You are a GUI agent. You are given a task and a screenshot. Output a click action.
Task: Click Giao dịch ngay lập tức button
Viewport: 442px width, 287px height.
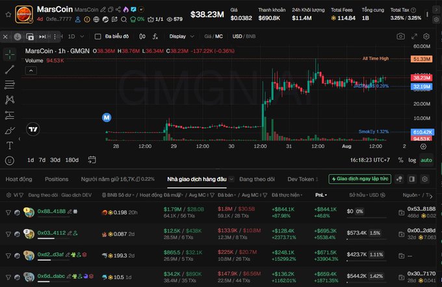[x=359, y=179]
